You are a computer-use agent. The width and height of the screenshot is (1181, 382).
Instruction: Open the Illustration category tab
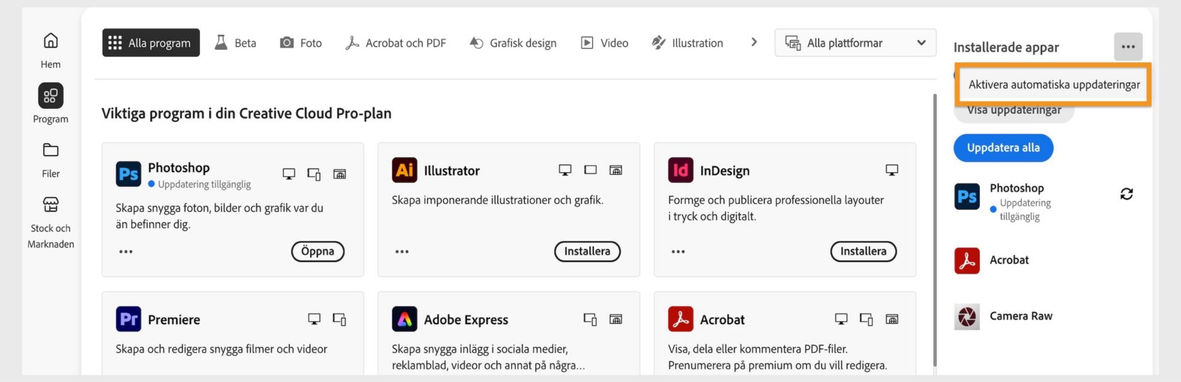687,42
